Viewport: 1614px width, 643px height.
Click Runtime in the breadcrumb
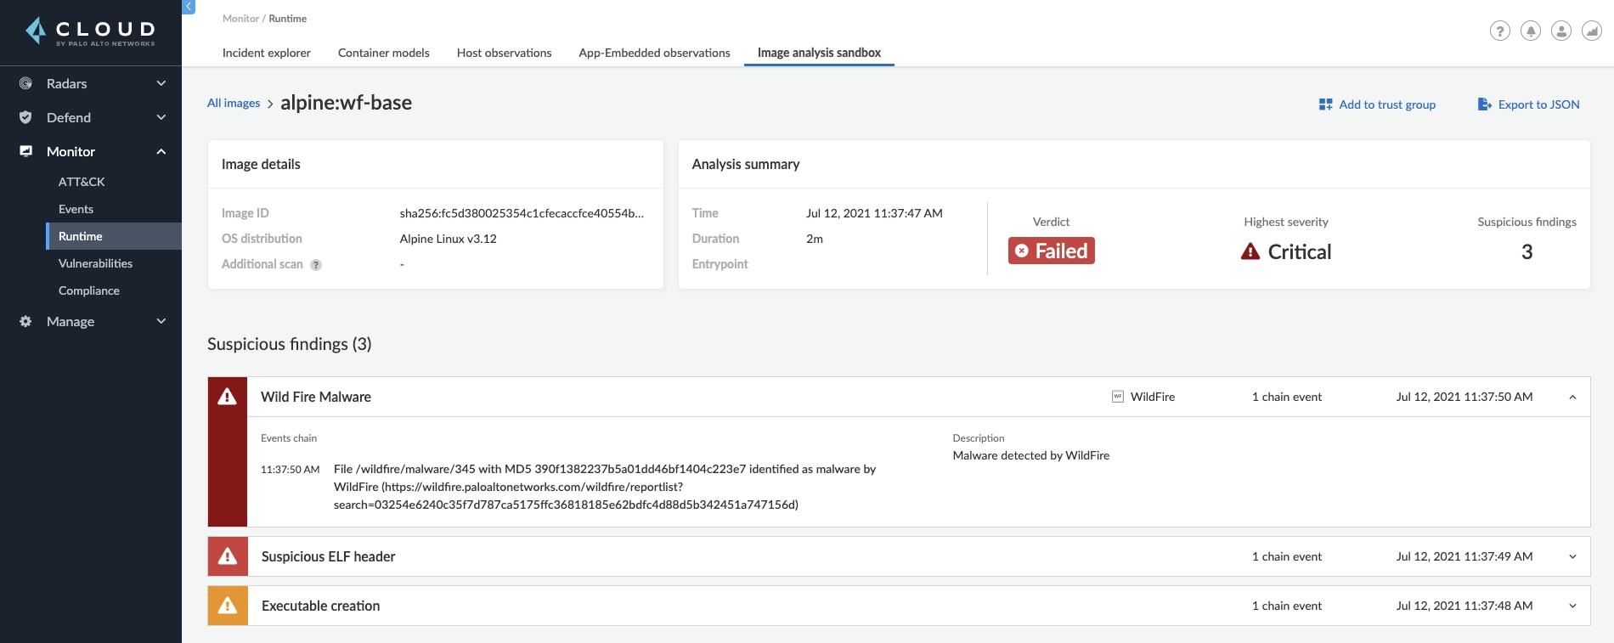(x=288, y=19)
